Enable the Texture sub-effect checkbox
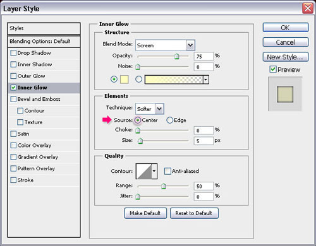Viewport: 316px width, 246px height. (x=20, y=122)
